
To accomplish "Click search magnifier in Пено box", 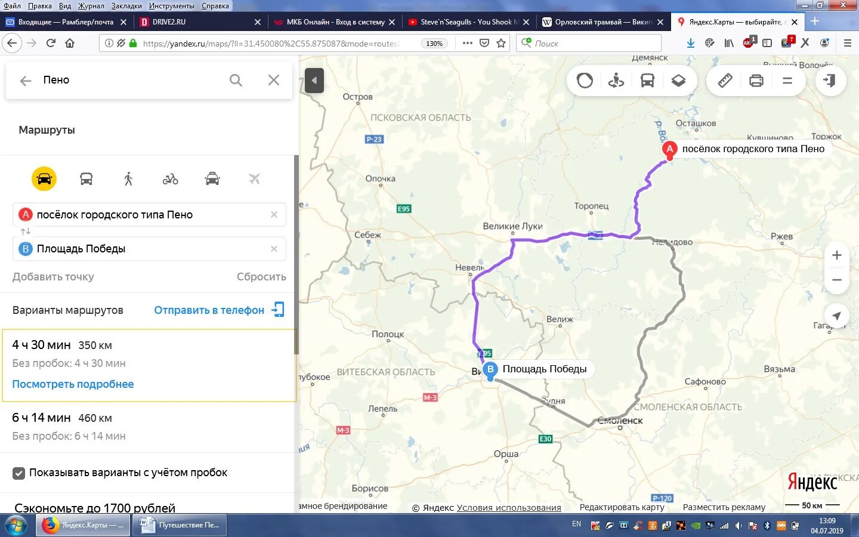I will 236,80.
